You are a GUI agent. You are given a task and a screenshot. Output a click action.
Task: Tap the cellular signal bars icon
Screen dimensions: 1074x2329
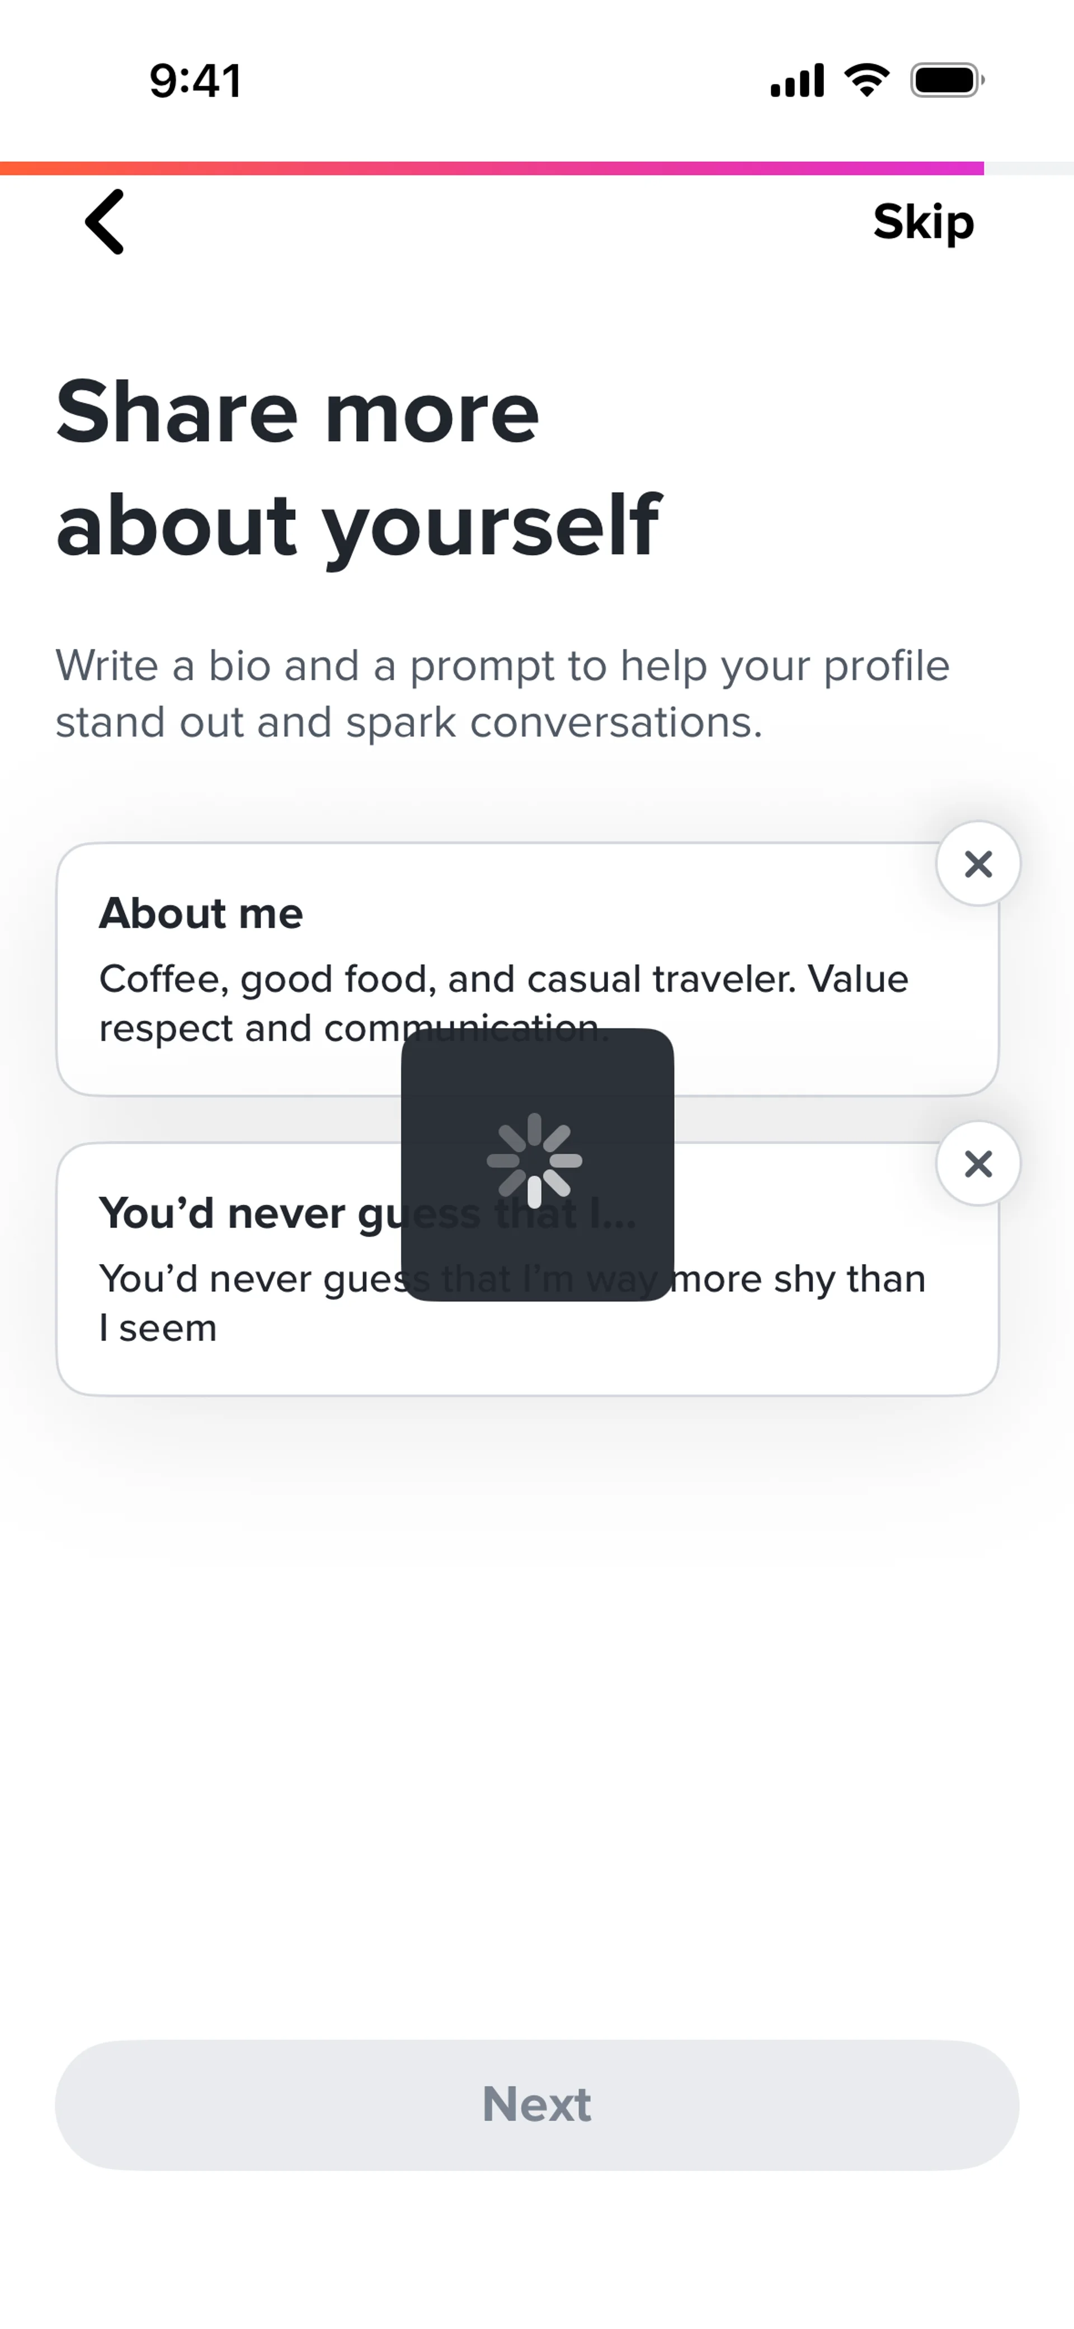pos(797,81)
